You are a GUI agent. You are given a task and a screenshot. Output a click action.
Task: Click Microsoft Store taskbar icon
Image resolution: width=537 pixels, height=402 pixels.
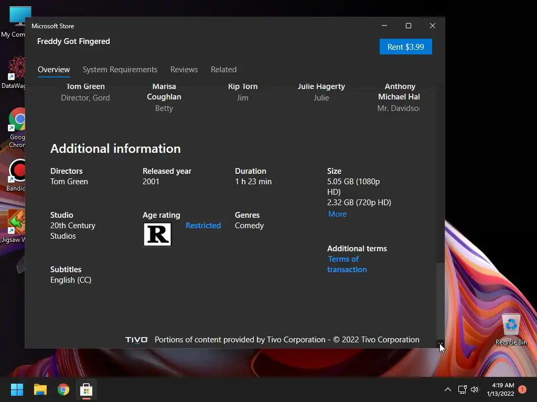coord(87,389)
